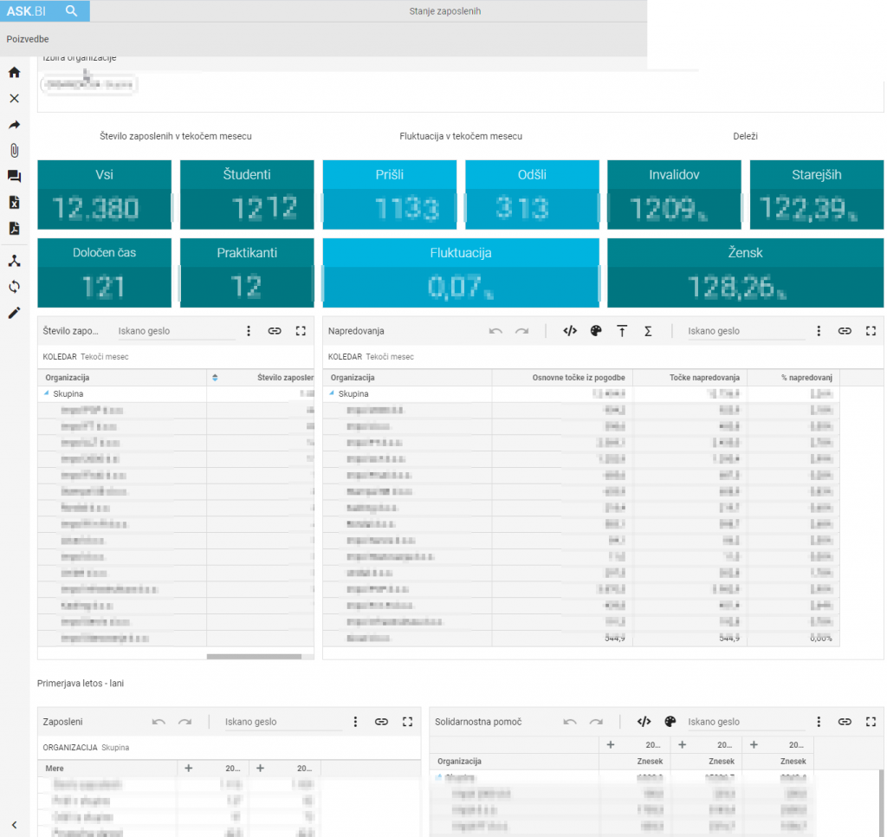This screenshot has width=887, height=837.
Task: Open the color palette in Napredovanja panel
Action: coord(596,331)
